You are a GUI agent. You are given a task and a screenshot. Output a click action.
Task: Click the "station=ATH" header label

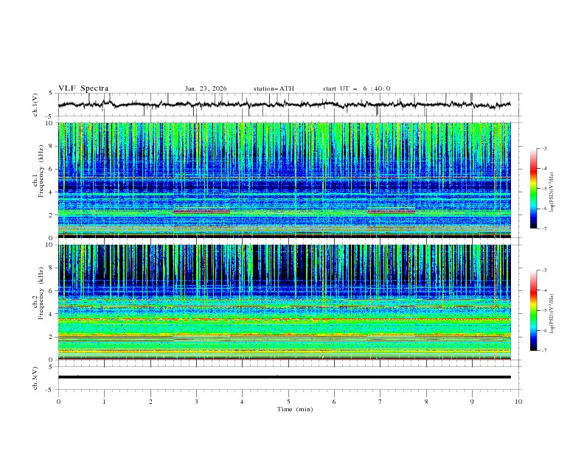[274, 88]
